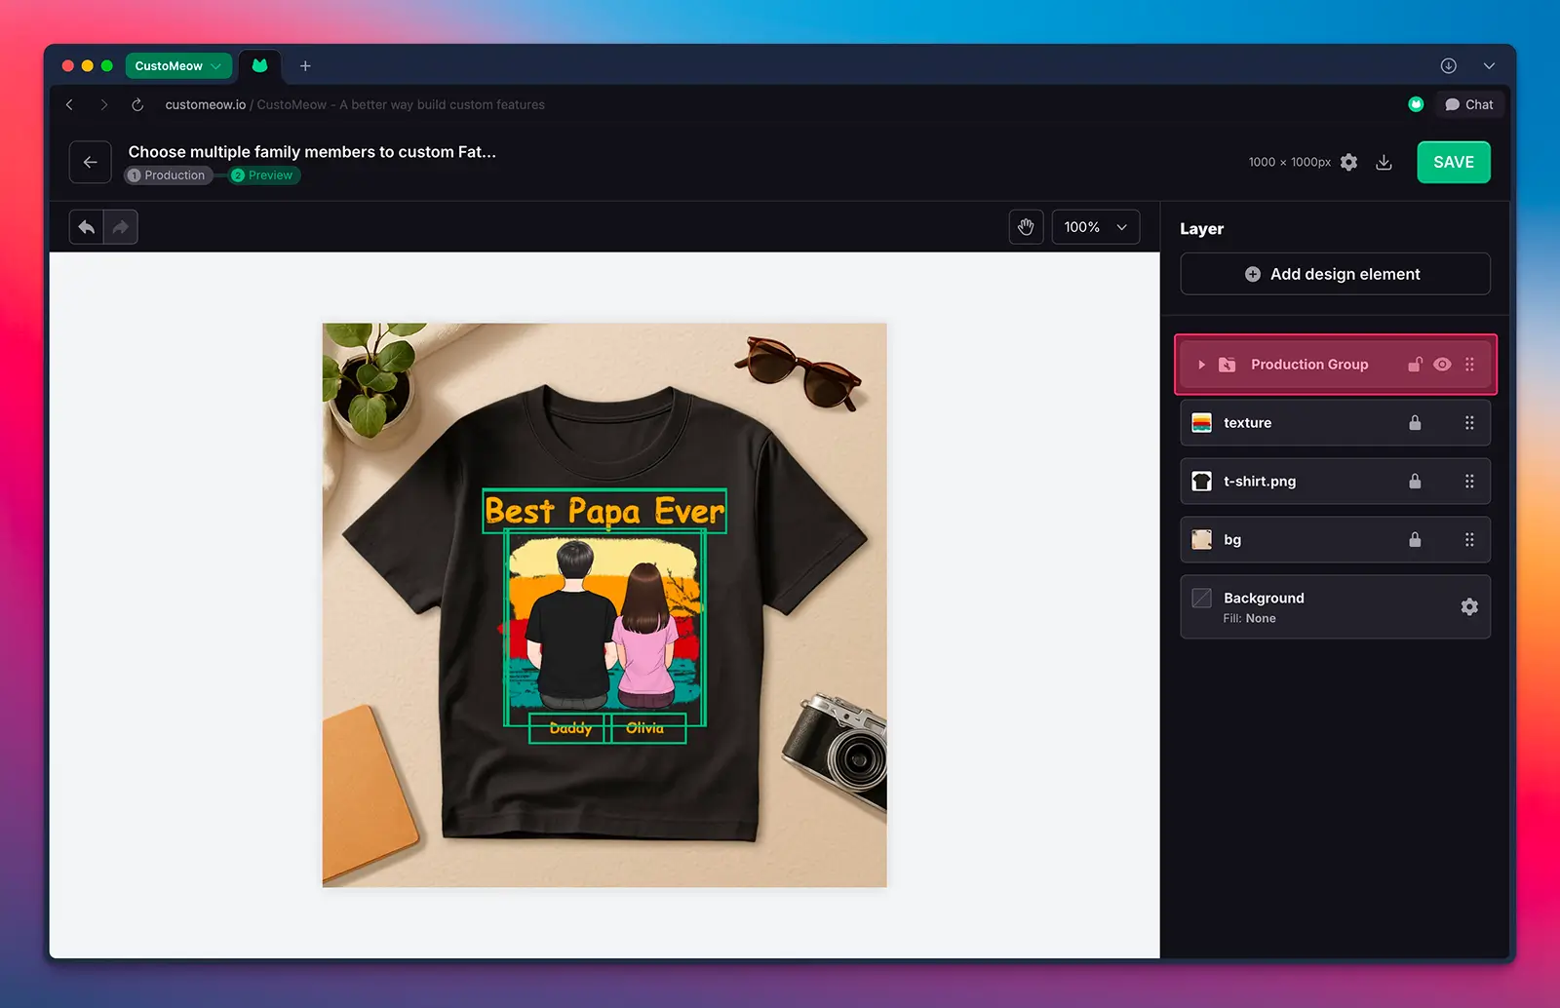Open Background fill settings gear
Image resolution: width=1560 pixels, height=1008 pixels.
click(1469, 606)
